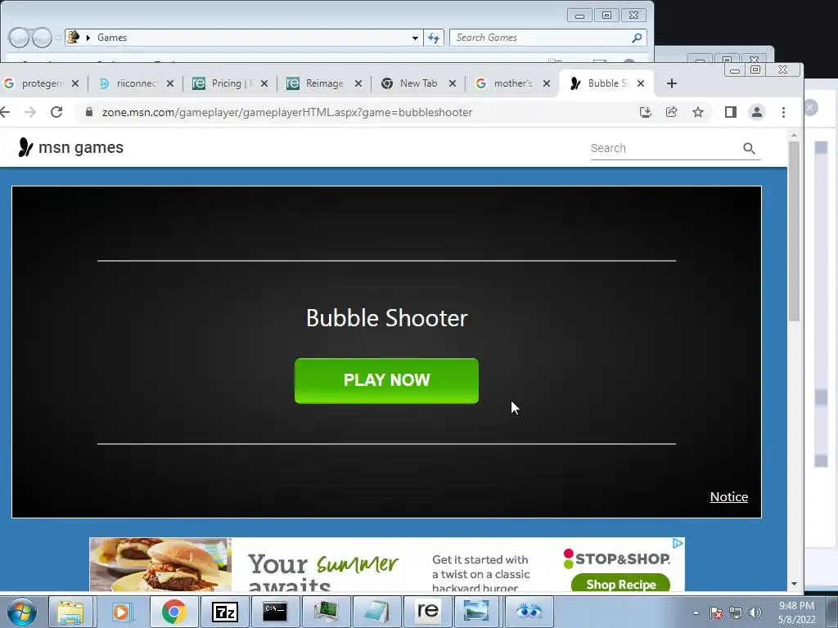838x628 pixels.
Task: Click the Games window forward button
Action: tap(42, 38)
